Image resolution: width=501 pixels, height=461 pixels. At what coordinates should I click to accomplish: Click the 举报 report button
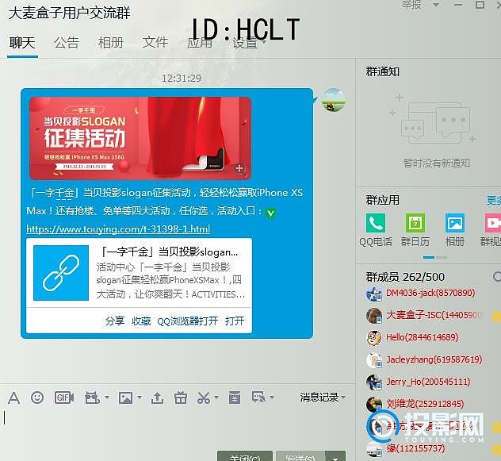click(412, 5)
